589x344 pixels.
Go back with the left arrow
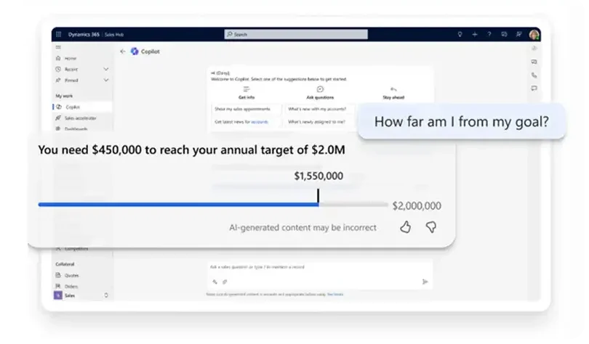click(122, 52)
